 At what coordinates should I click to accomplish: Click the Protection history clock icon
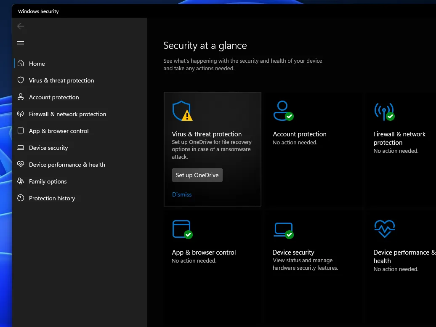tap(21, 198)
